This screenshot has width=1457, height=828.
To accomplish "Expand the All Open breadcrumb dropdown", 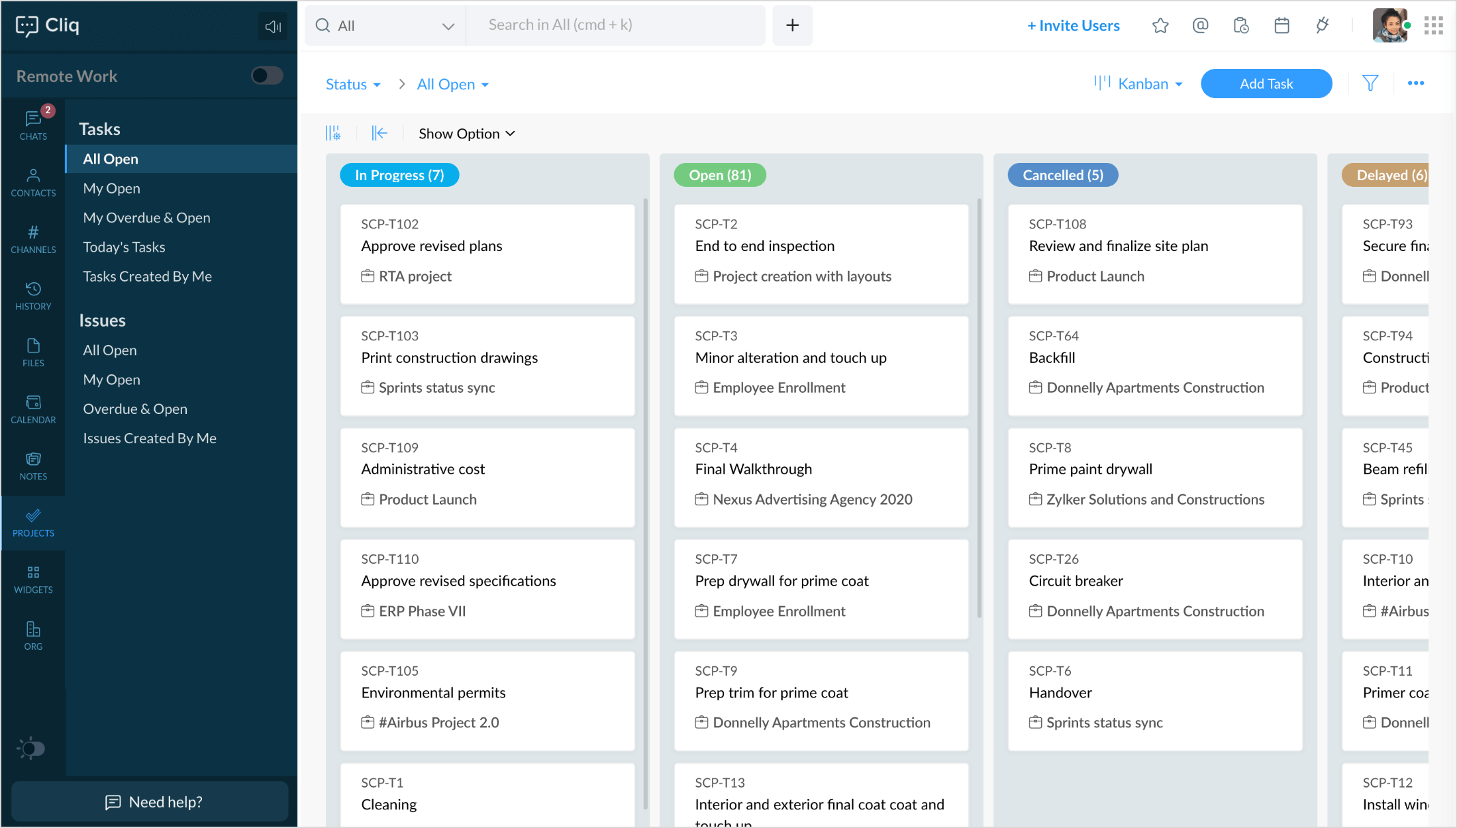I will pyautogui.click(x=453, y=84).
